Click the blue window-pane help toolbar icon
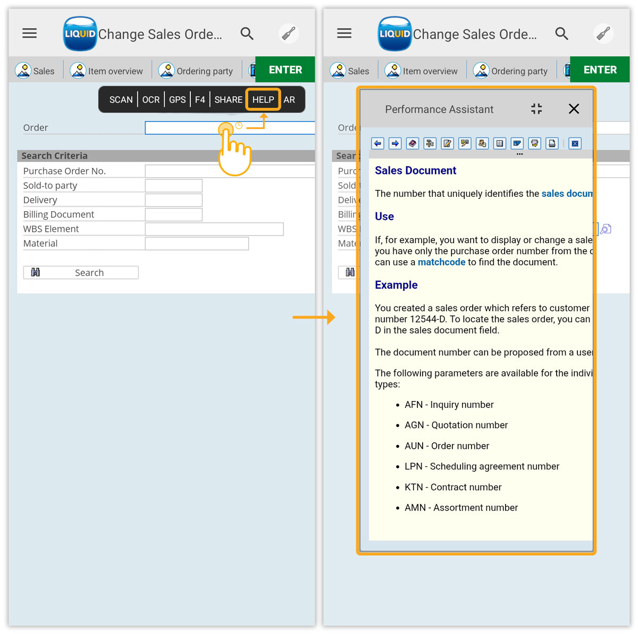This screenshot has width=638, height=634. [x=517, y=143]
